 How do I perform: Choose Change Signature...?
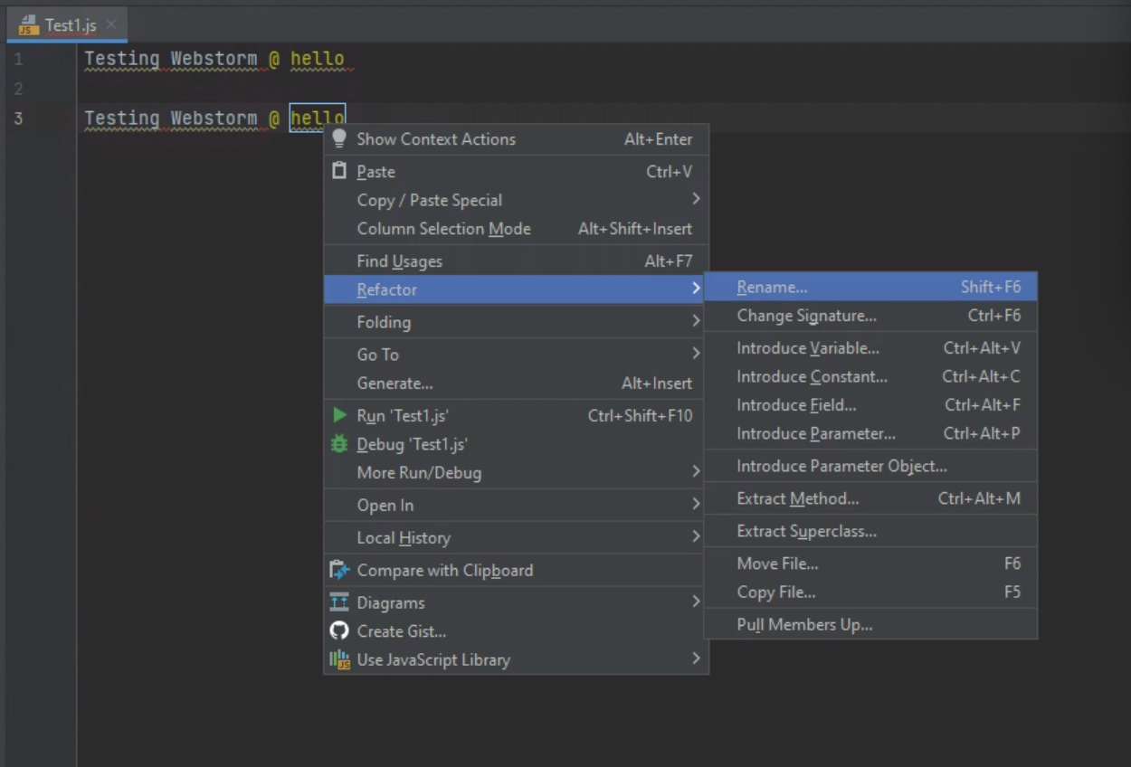870,316
